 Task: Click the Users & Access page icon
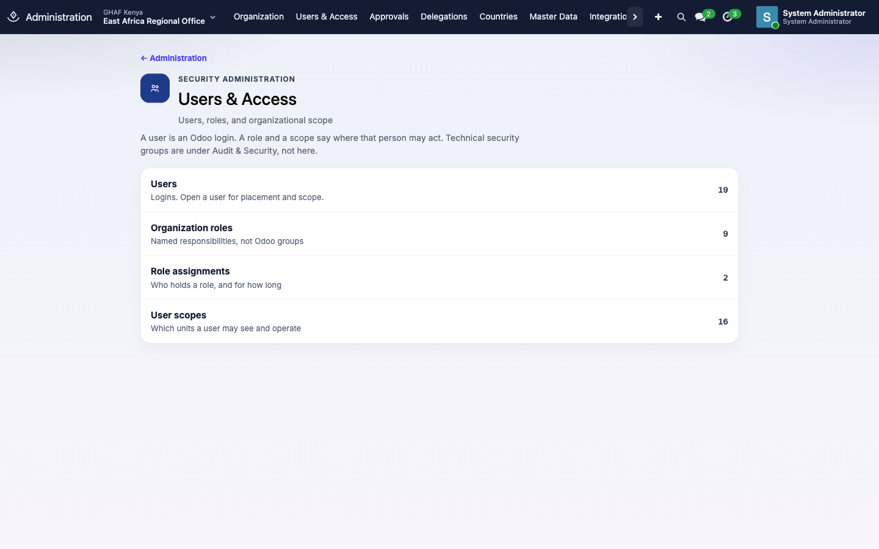(155, 88)
